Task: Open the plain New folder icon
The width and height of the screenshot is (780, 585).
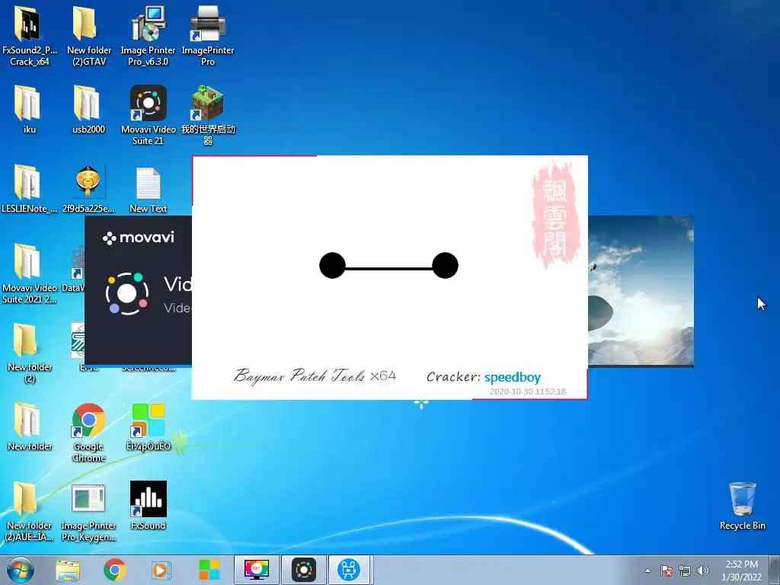Action: point(29,427)
